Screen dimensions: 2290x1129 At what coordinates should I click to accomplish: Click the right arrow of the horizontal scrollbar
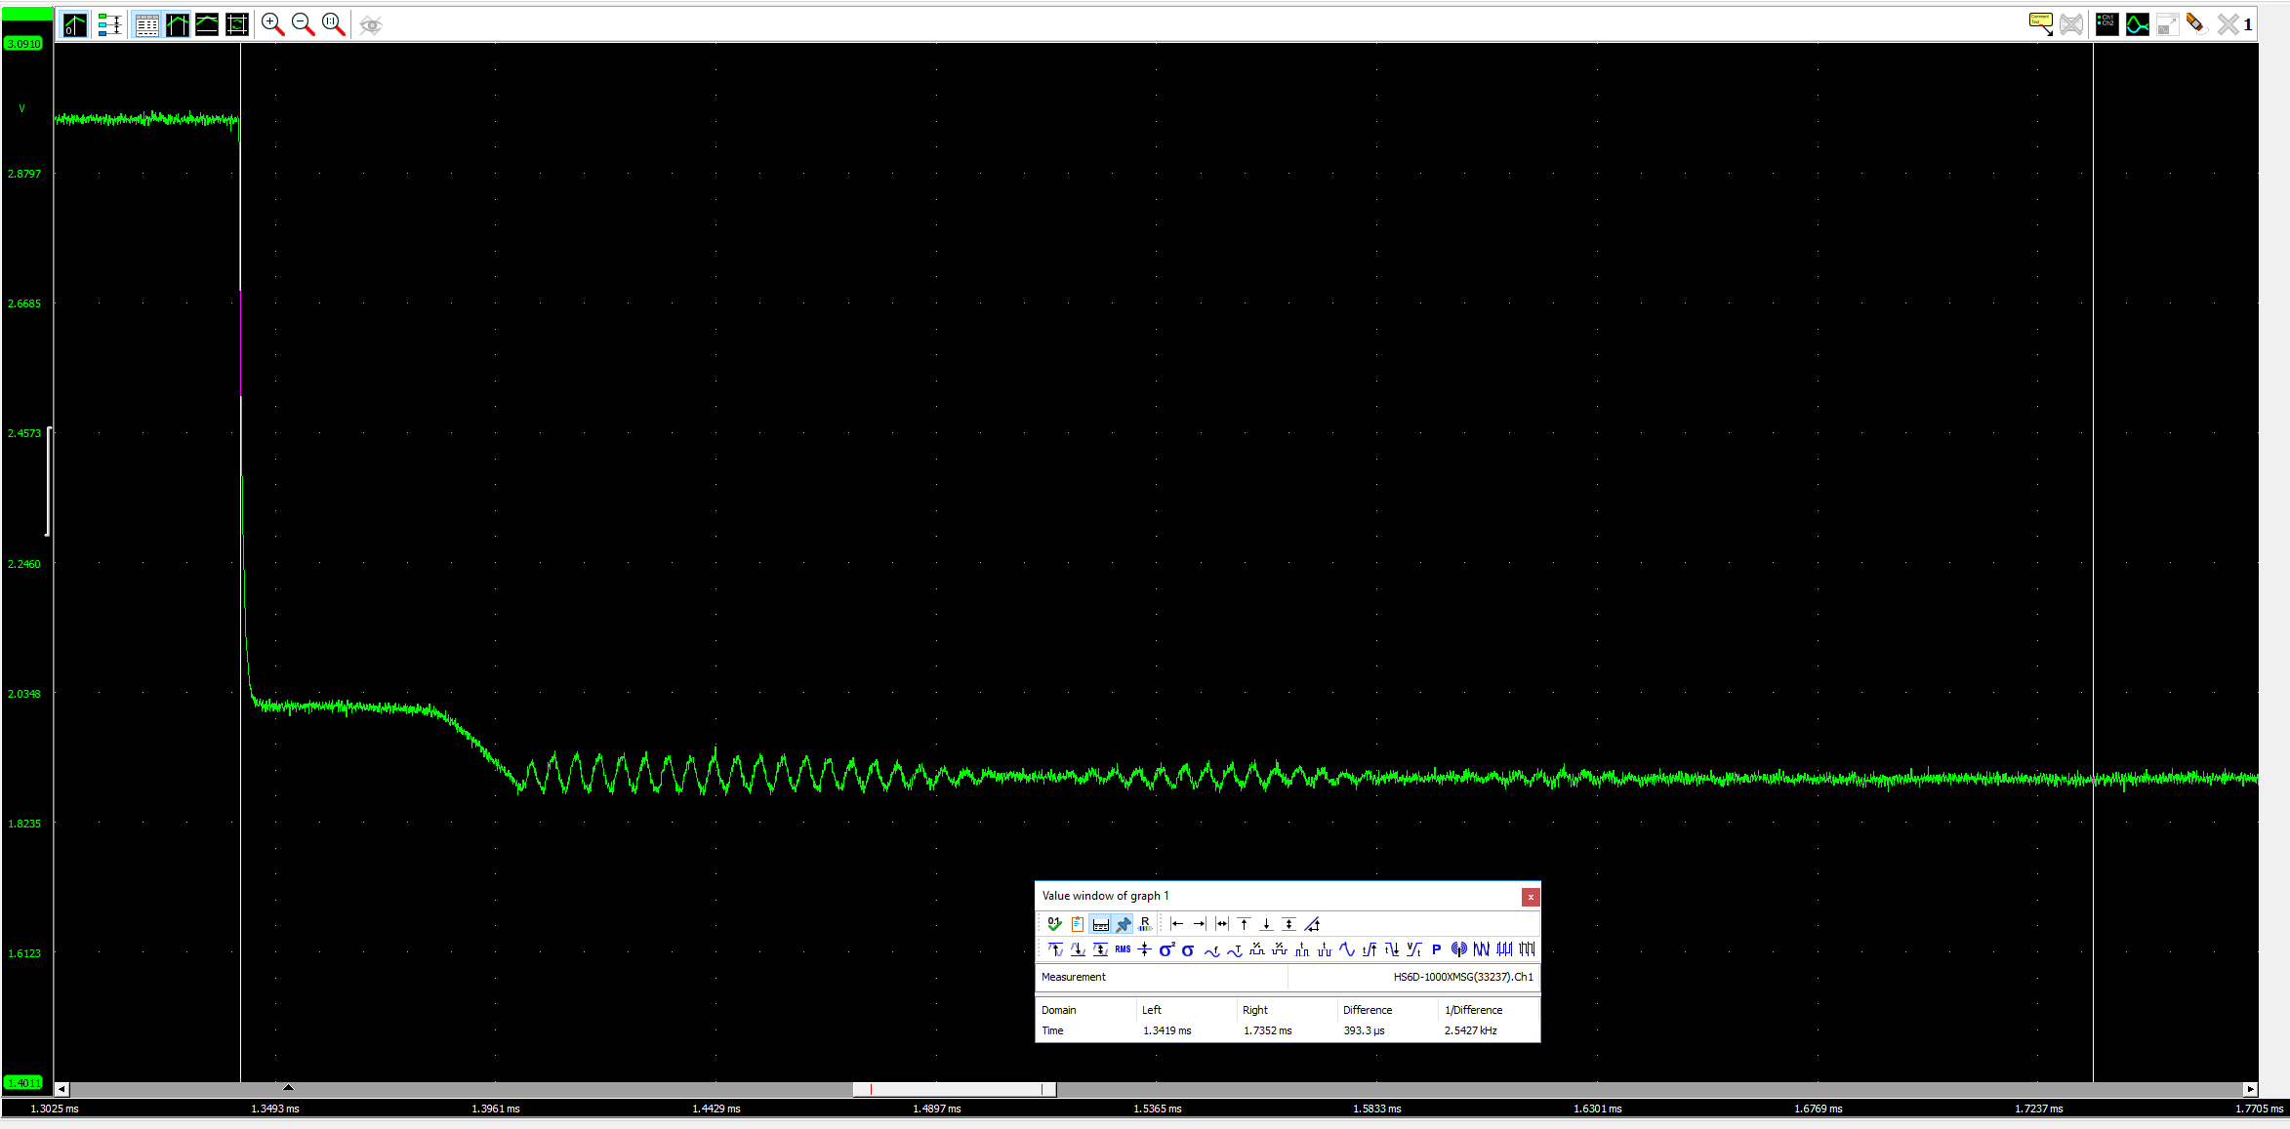2249,1088
